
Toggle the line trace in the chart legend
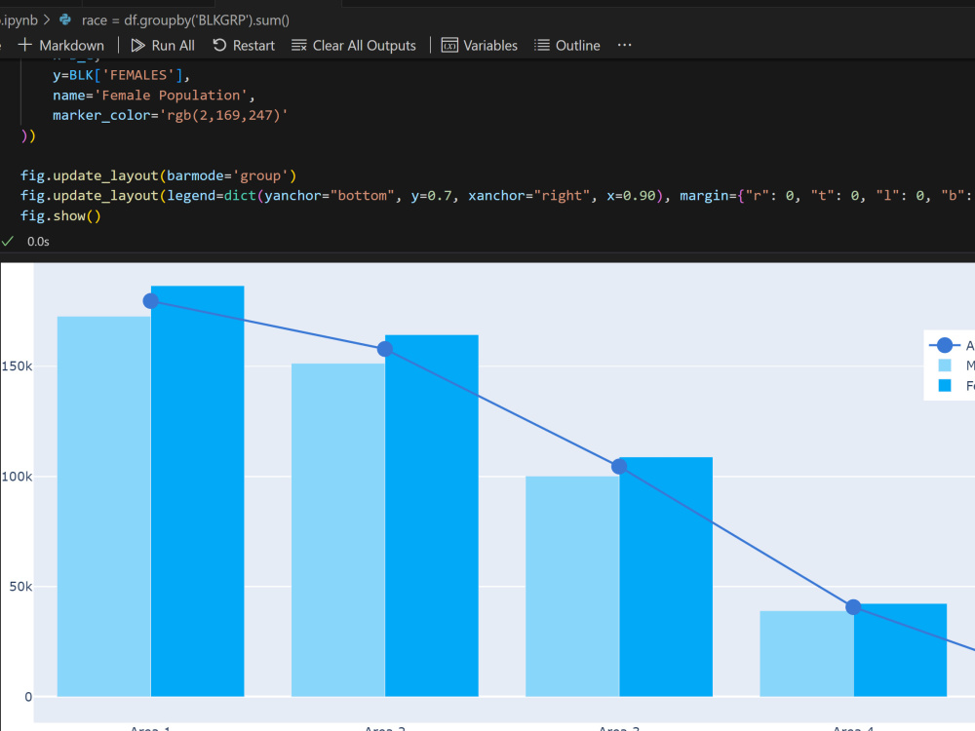point(951,346)
